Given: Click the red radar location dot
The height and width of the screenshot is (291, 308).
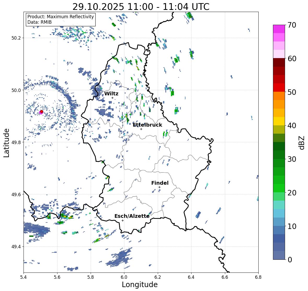Looking at the screenshot, I should pos(42,112).
